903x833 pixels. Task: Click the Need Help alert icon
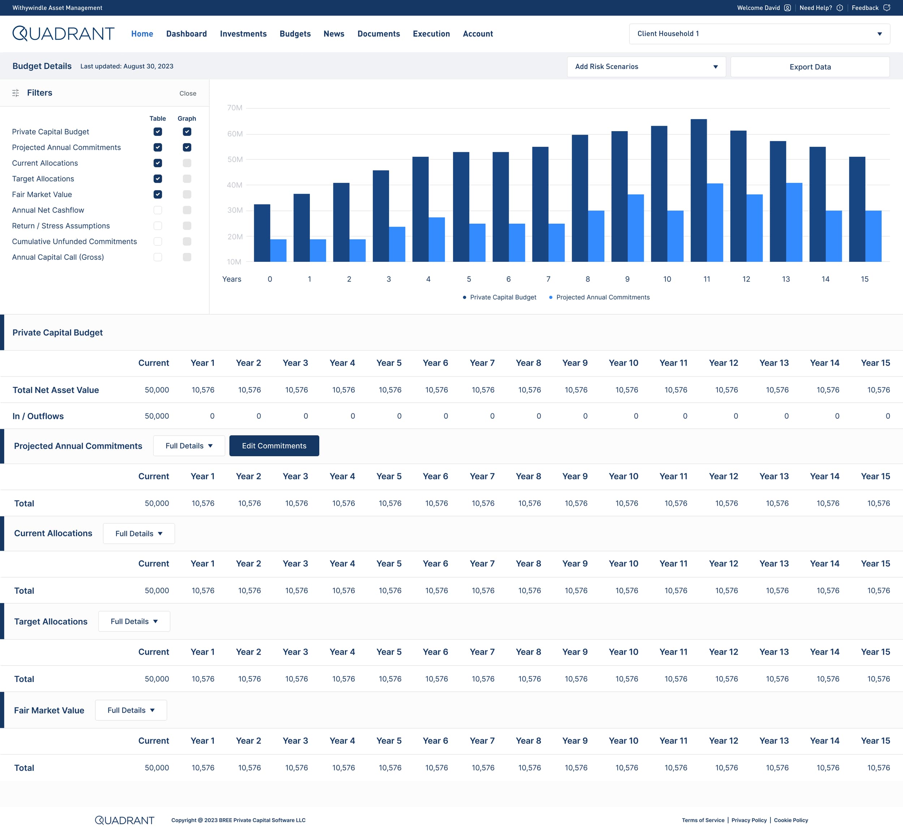coord(839,8)
